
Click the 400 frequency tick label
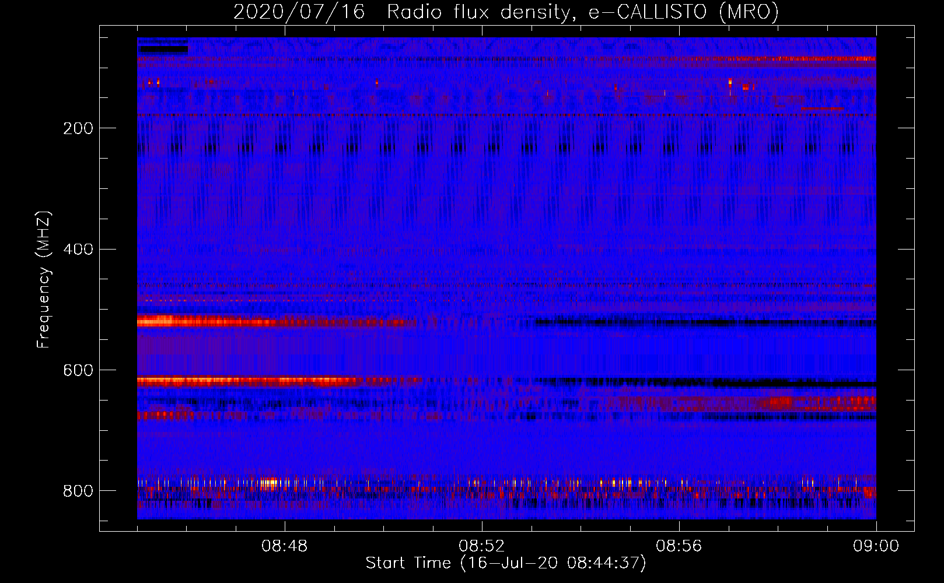point(78,250)
